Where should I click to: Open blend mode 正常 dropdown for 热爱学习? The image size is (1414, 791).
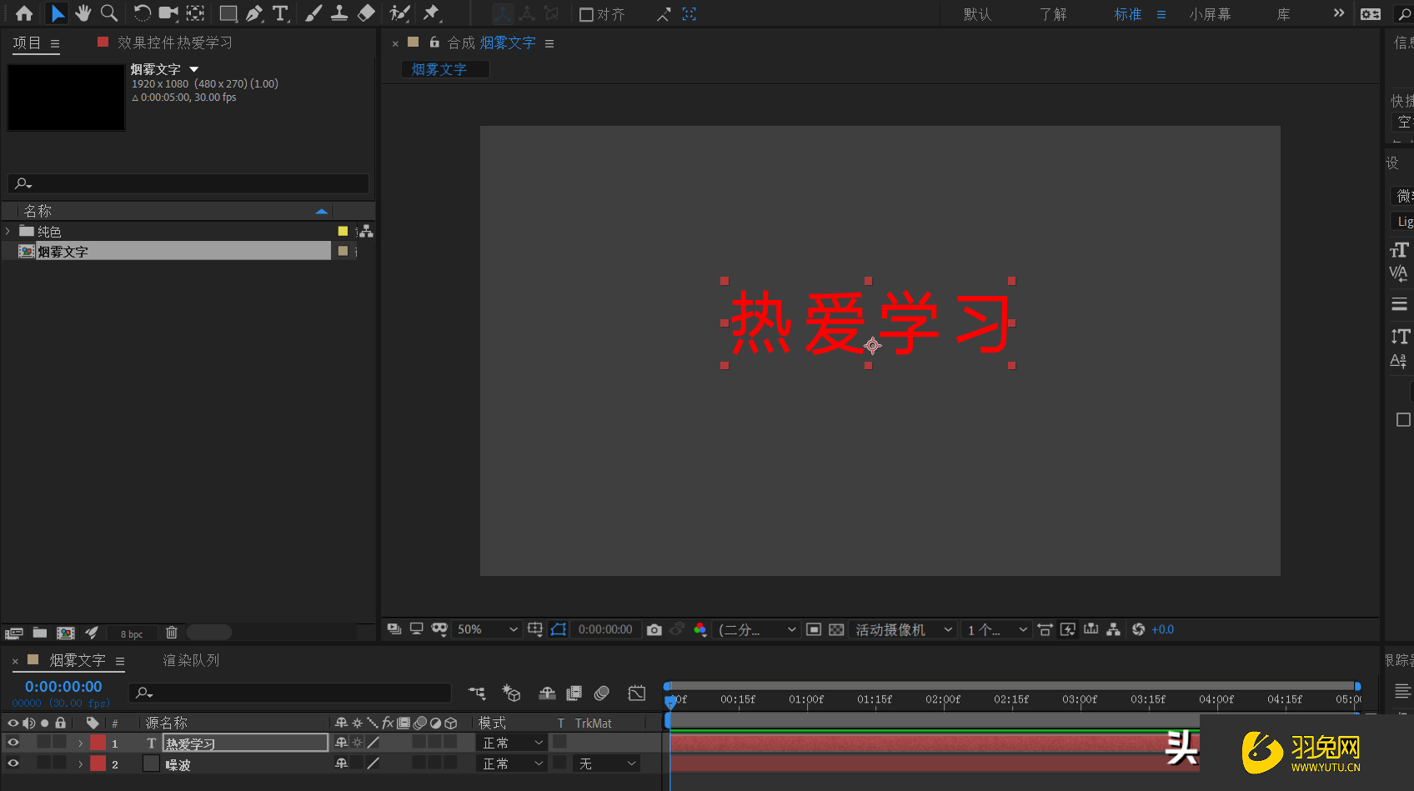(512, 742)
